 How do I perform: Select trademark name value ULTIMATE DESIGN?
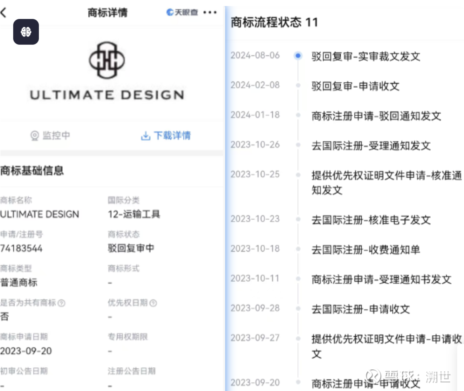[x=40, y=214]
